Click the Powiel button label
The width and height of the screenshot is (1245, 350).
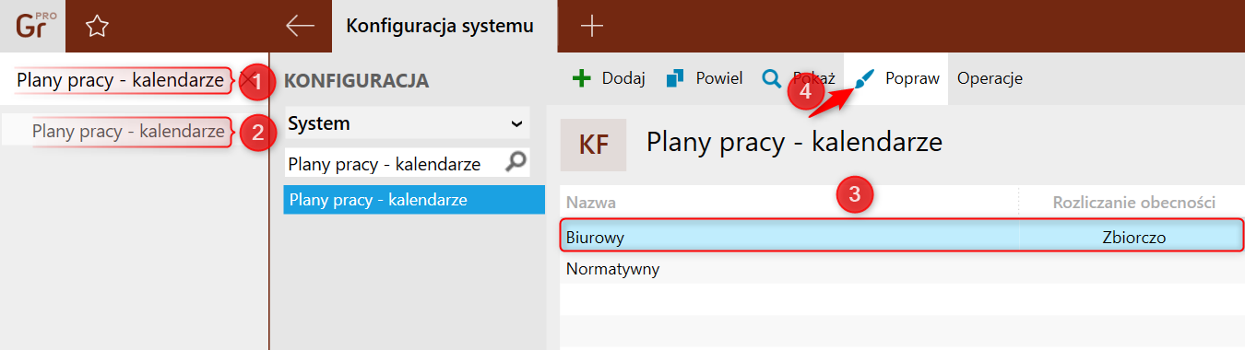pos(719,78)
